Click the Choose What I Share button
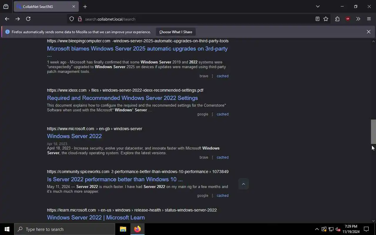Viewport: 376px width, 235px height. click(176, 32)
